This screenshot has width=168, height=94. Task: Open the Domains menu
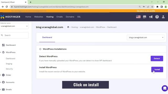pos(70,17)
